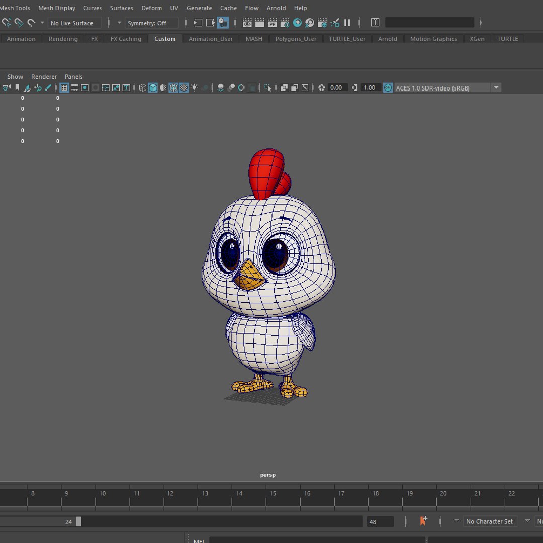The height and width of the screenshot is (543, 543).
Task: Click the Exposure value field 0.00
Action: pos(337,88)
